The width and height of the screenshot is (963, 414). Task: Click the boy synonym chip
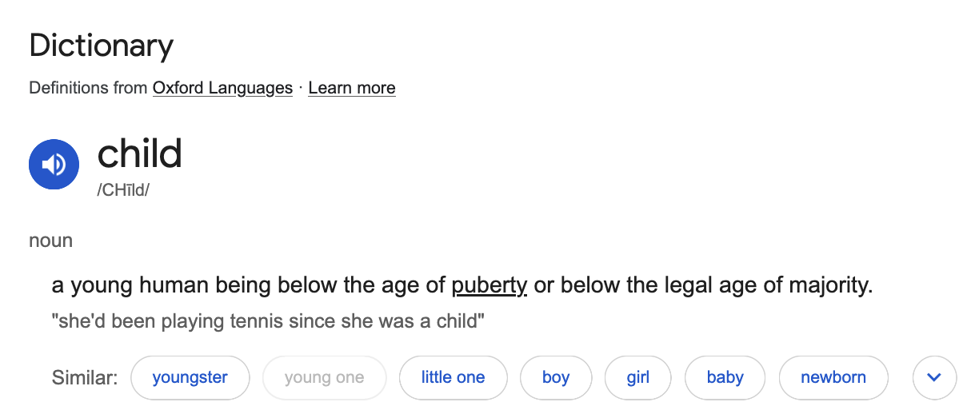(x=555, y=377)
